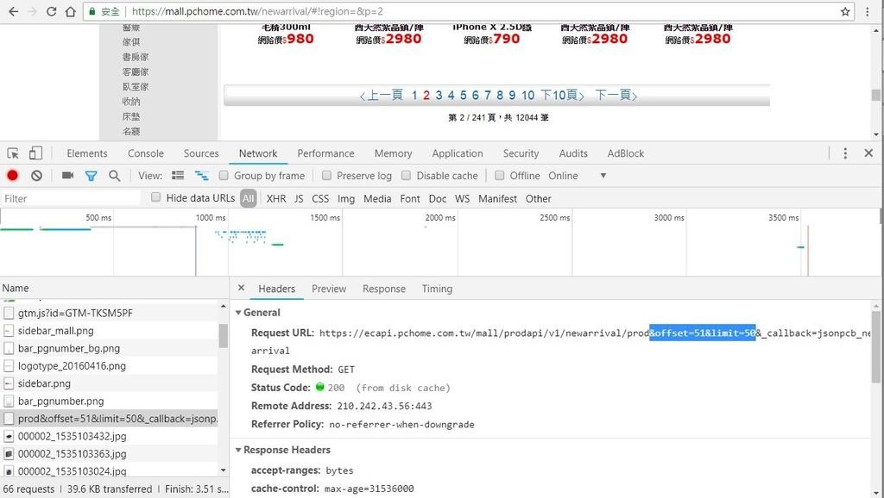Close the DevTools panel
Screen dimensions: 884x498
(x=868, y=153)
